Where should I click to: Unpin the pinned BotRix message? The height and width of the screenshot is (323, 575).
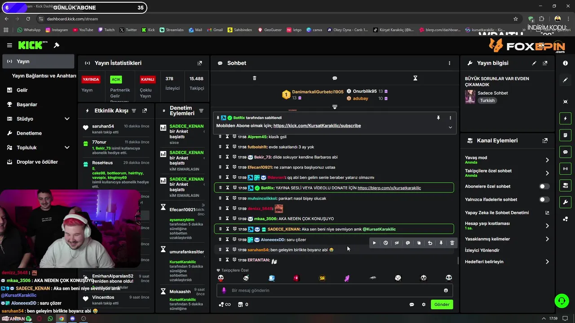click(x=438, y=118)
